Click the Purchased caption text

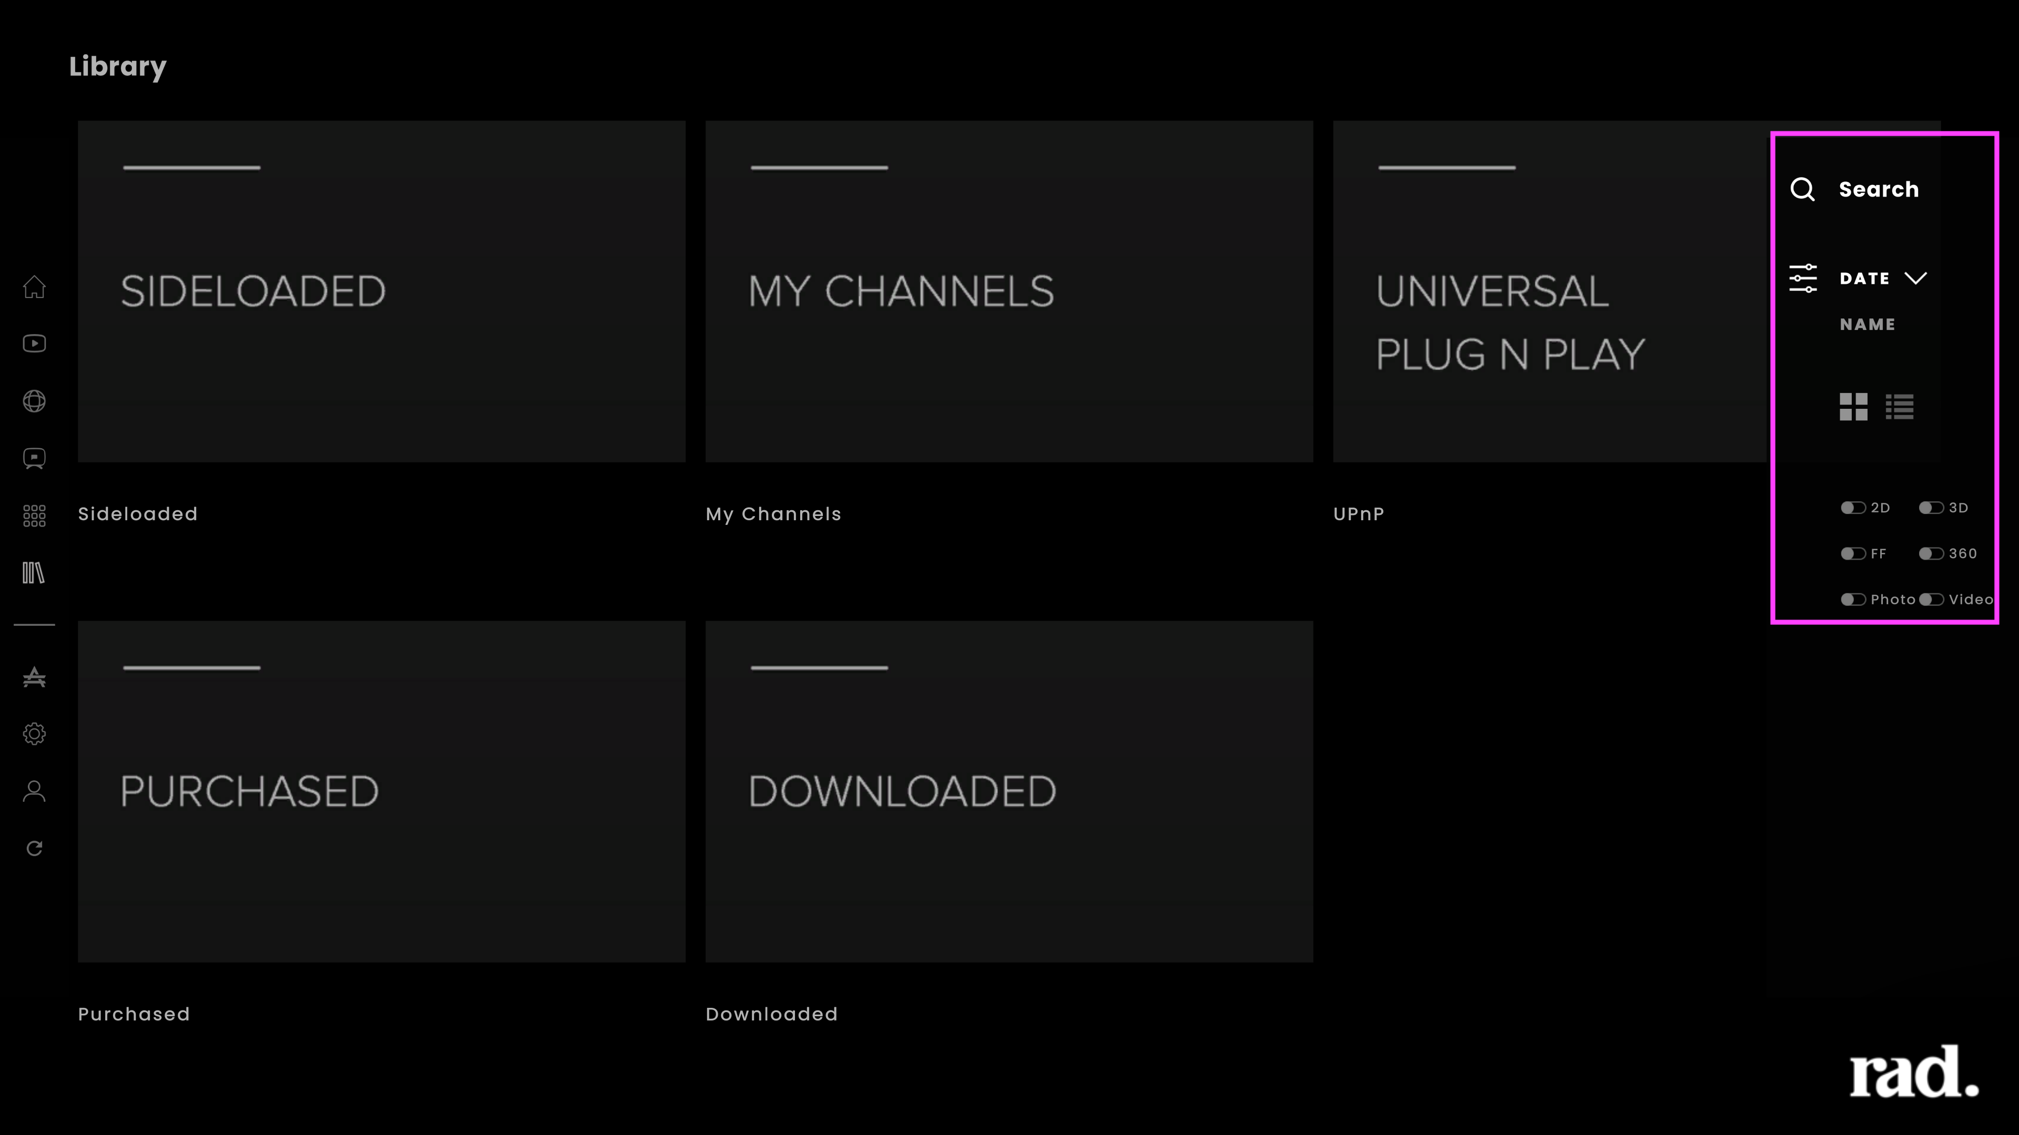134,1014
